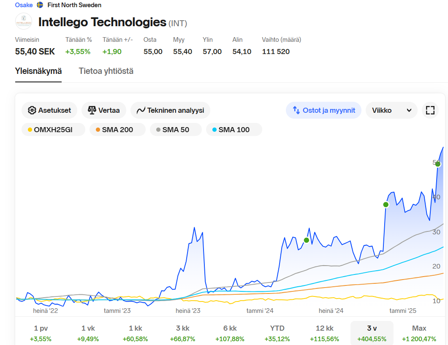Screen dimensions: 448x345
Task: Select the 1 kk time range
Action: click(x=136, y=333)
